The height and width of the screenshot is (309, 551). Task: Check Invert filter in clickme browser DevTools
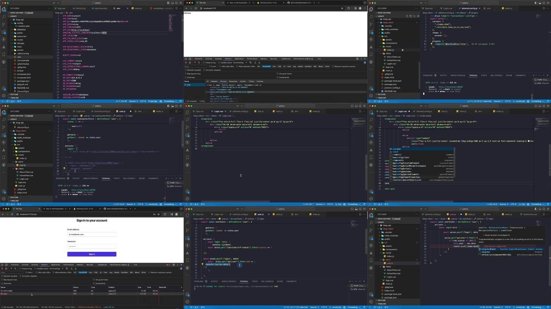pos(210,66)
